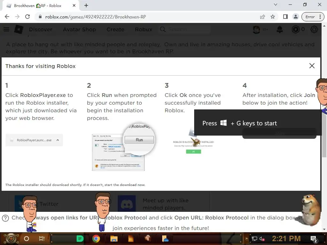Open File Explorer from the taskbar
327x245 pixels.
[114, 239]
